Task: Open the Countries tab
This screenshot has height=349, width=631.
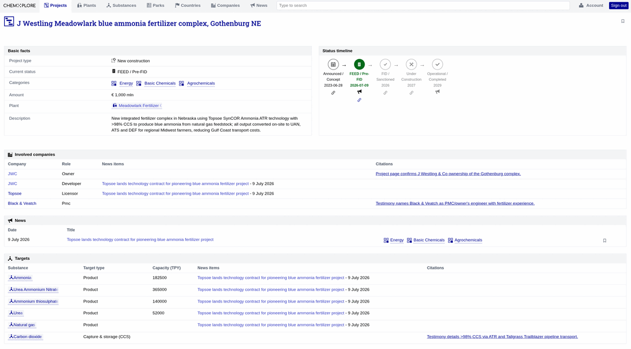Action: [x=188, y=5]
